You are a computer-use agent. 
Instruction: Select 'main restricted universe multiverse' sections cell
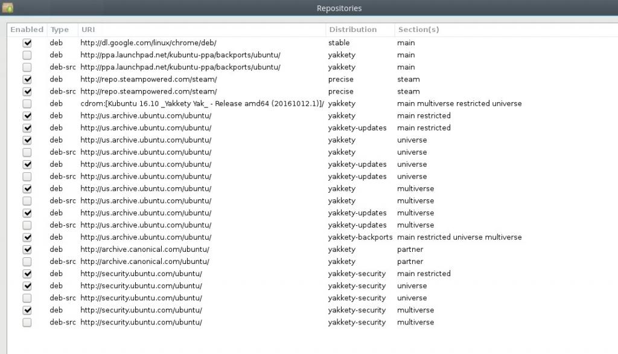459,237
